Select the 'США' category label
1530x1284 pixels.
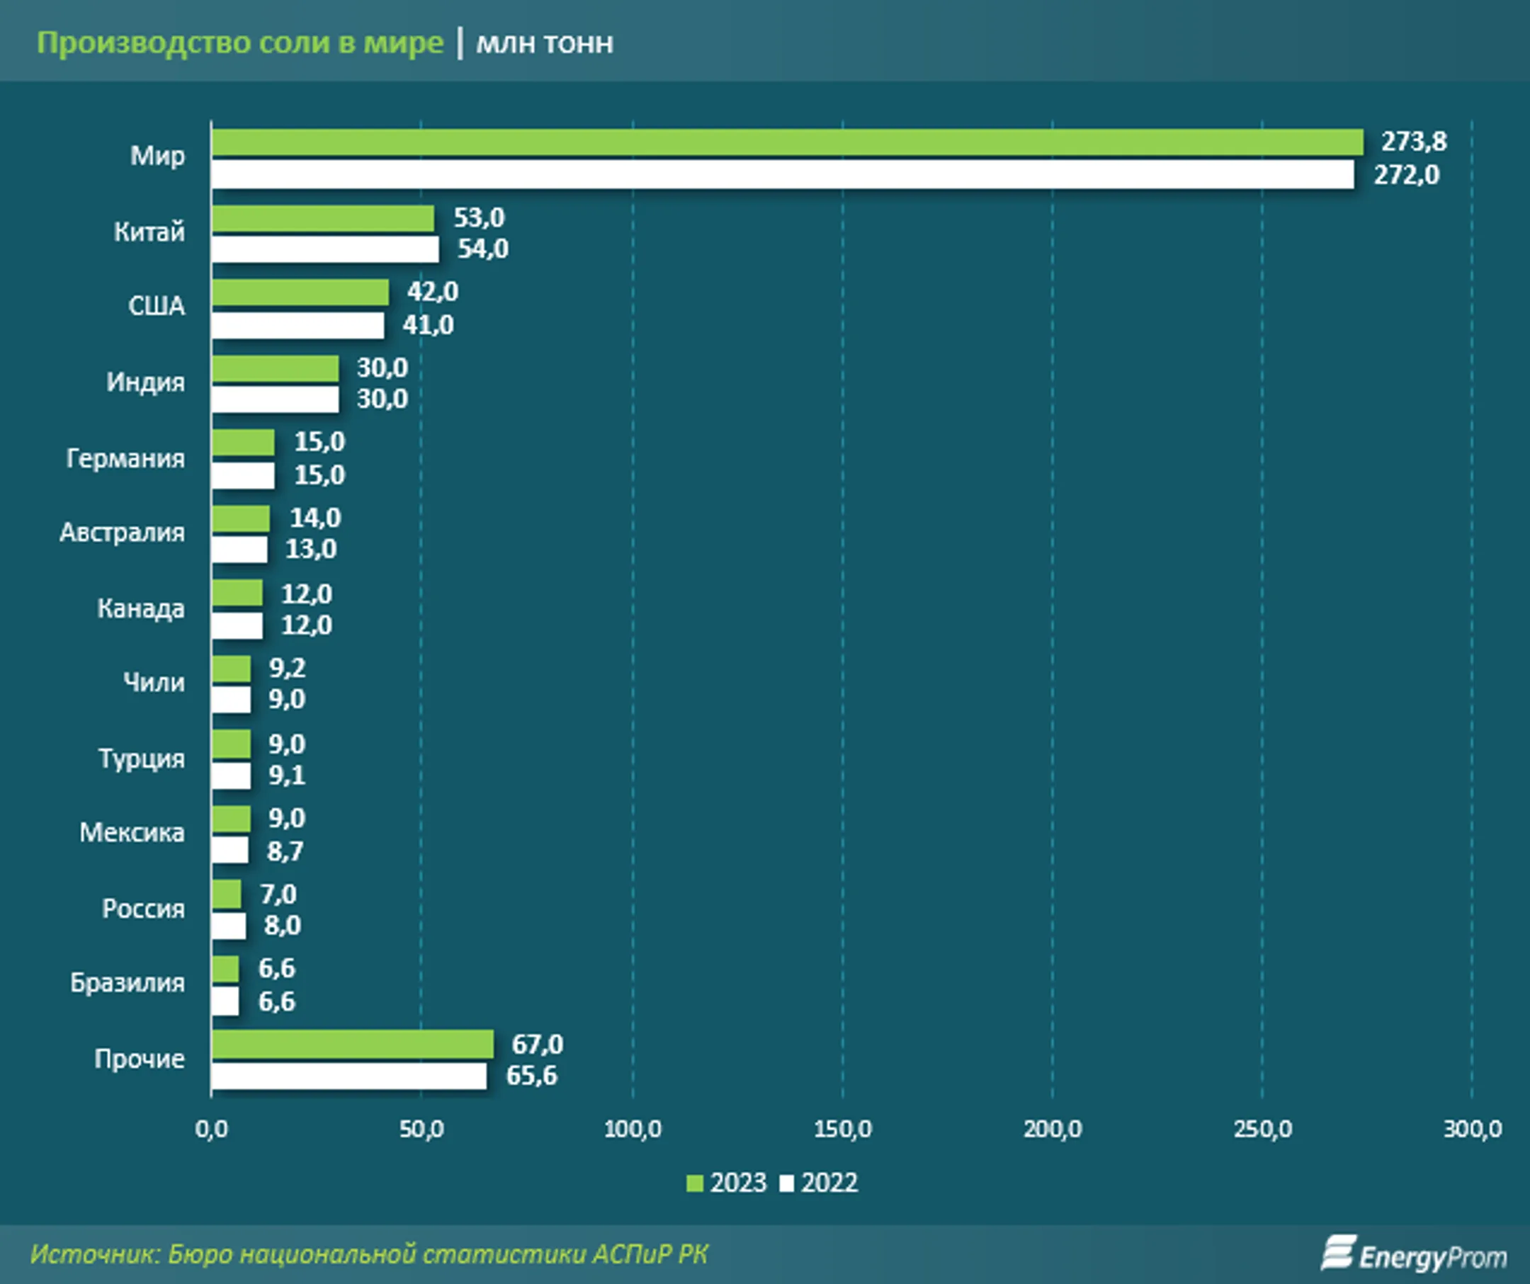(x=157, y=306)
